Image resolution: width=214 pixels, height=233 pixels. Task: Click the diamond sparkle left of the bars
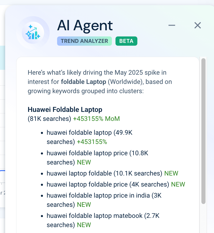(x=29, y=34)
